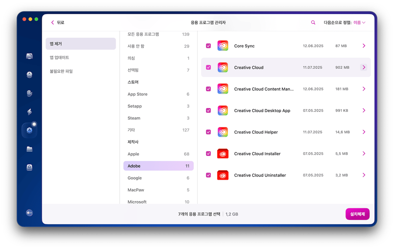Open the Cloud Cleanup disk icon in sidebar
The height and width of the screenshot is (249, 394).
click(29, 167)
